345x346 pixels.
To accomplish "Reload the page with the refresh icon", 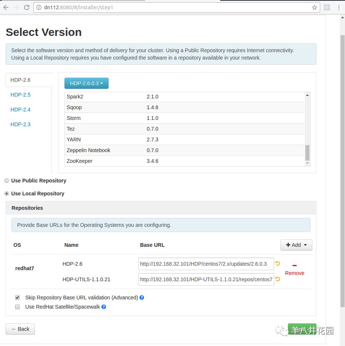I will click(x=27, y=7).
